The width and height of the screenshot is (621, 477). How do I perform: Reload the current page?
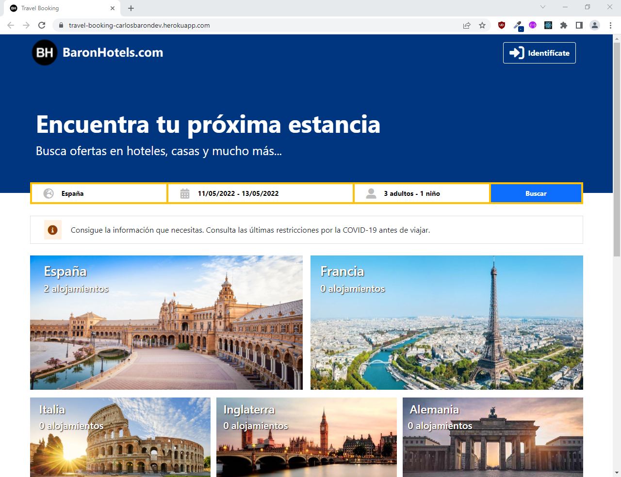point(42,25)
